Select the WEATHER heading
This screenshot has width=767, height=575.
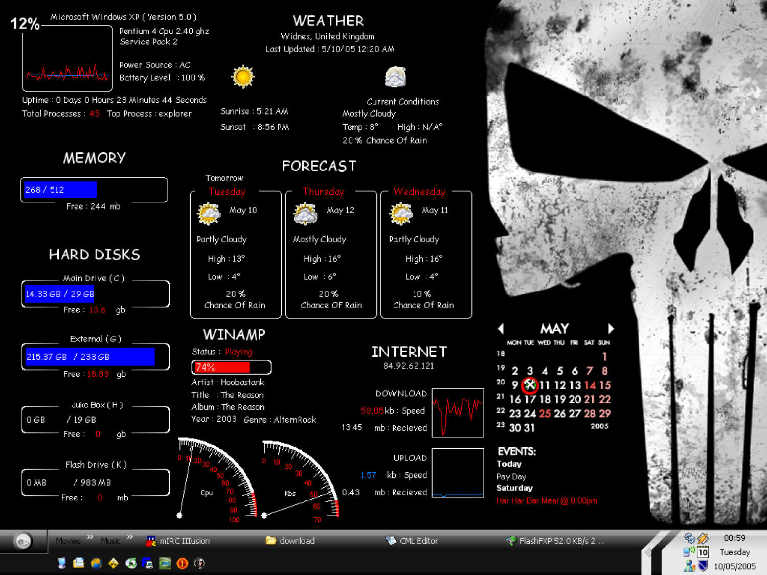(329, 21)
